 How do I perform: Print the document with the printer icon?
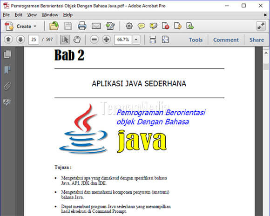point(82,26)
